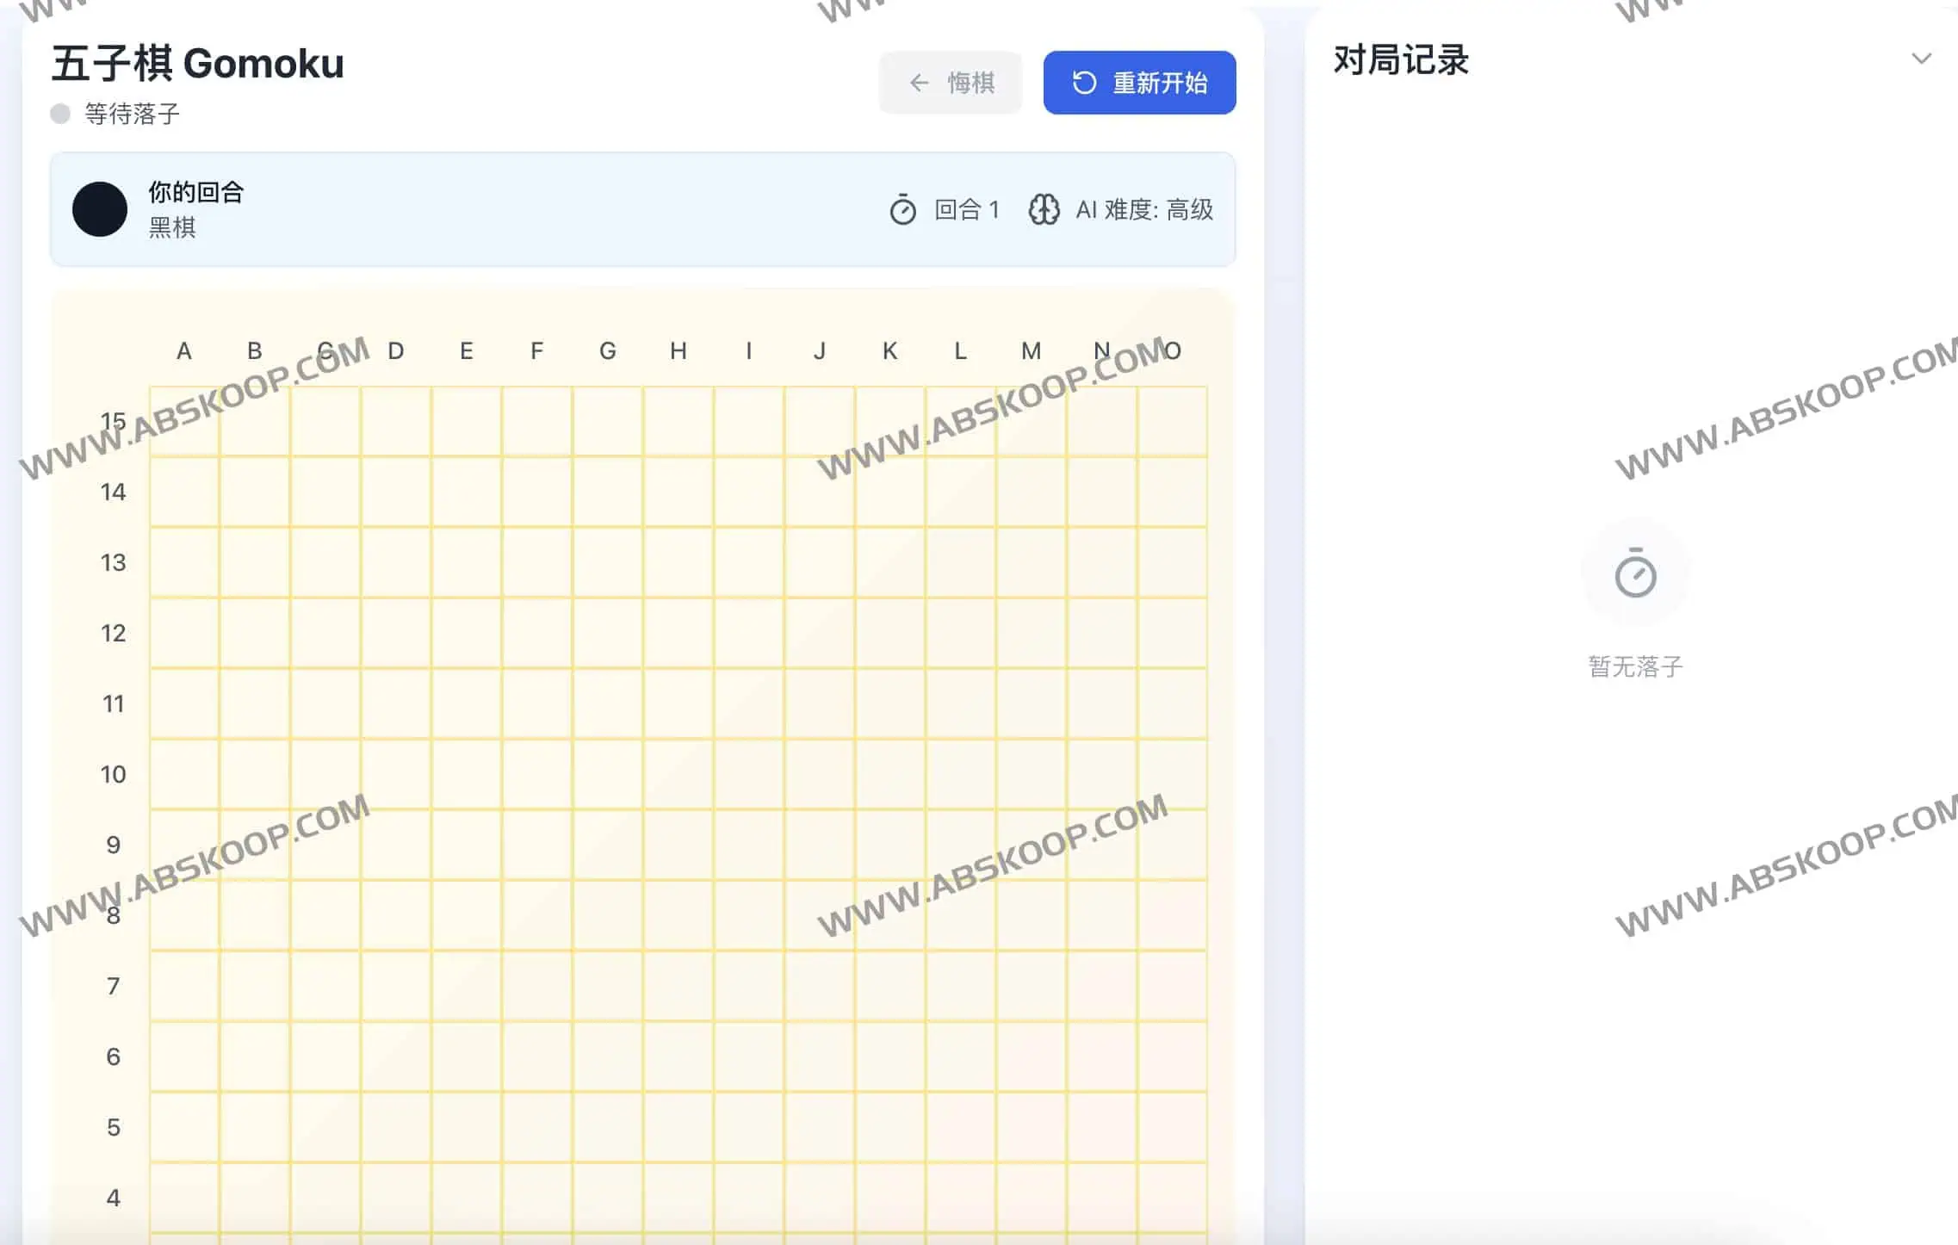Click row label 10 on the board

113,774
